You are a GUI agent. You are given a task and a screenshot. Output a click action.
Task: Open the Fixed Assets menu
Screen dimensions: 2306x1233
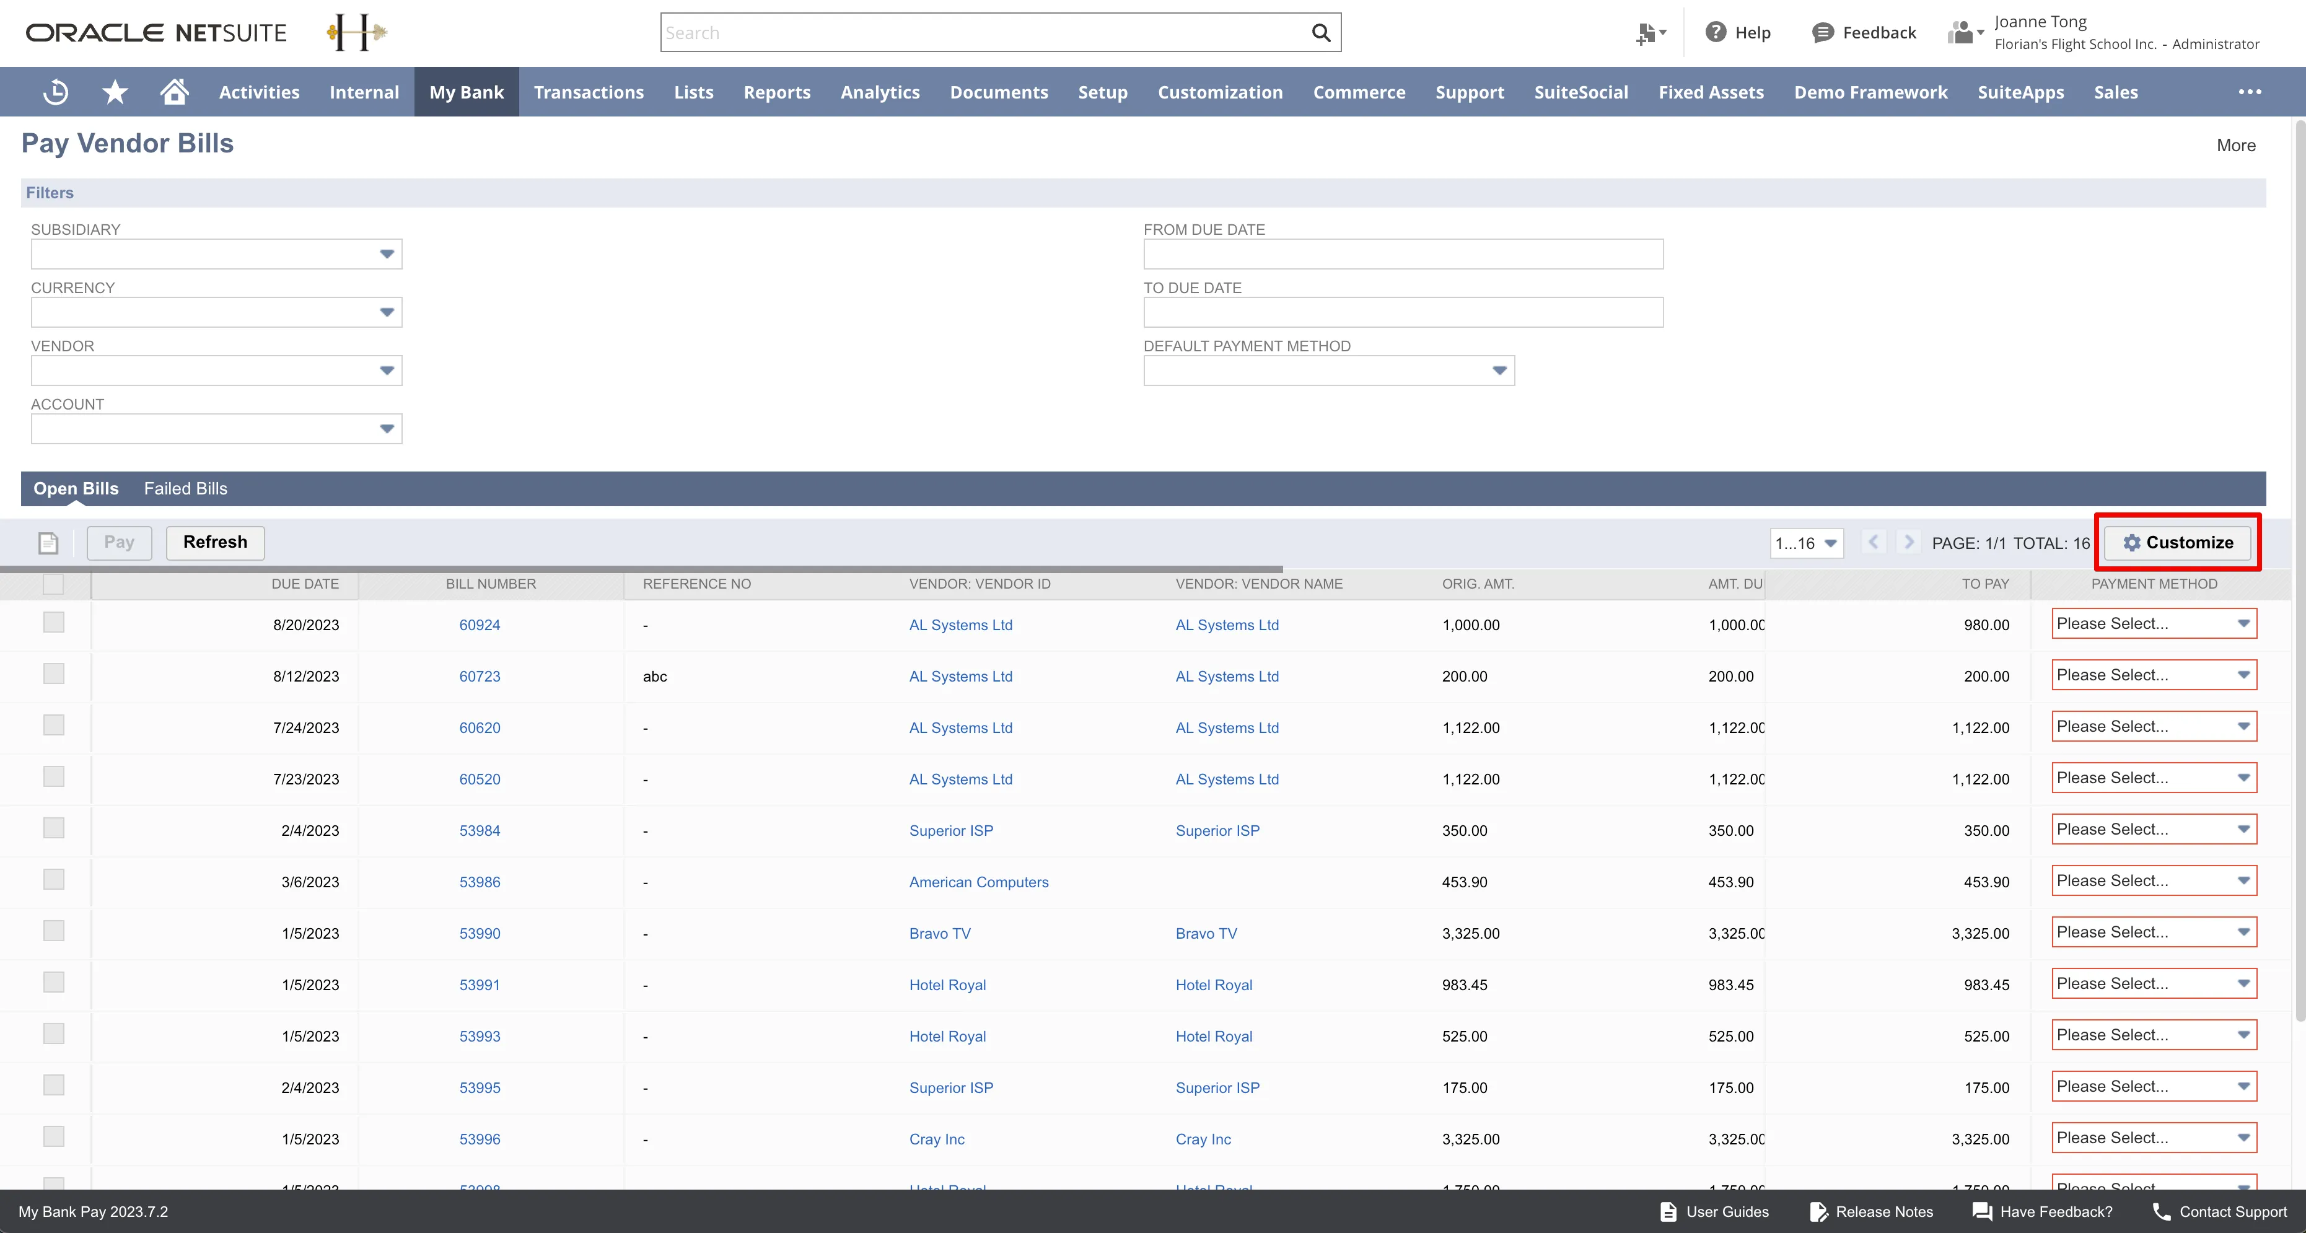pyautogui.click(x=1711, y=92)
